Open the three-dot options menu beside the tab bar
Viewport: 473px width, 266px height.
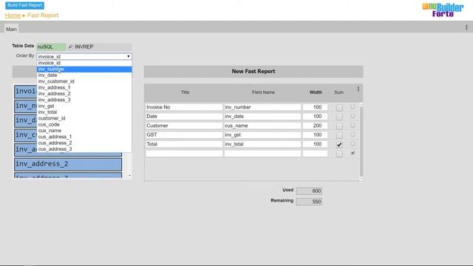(466, 27)
